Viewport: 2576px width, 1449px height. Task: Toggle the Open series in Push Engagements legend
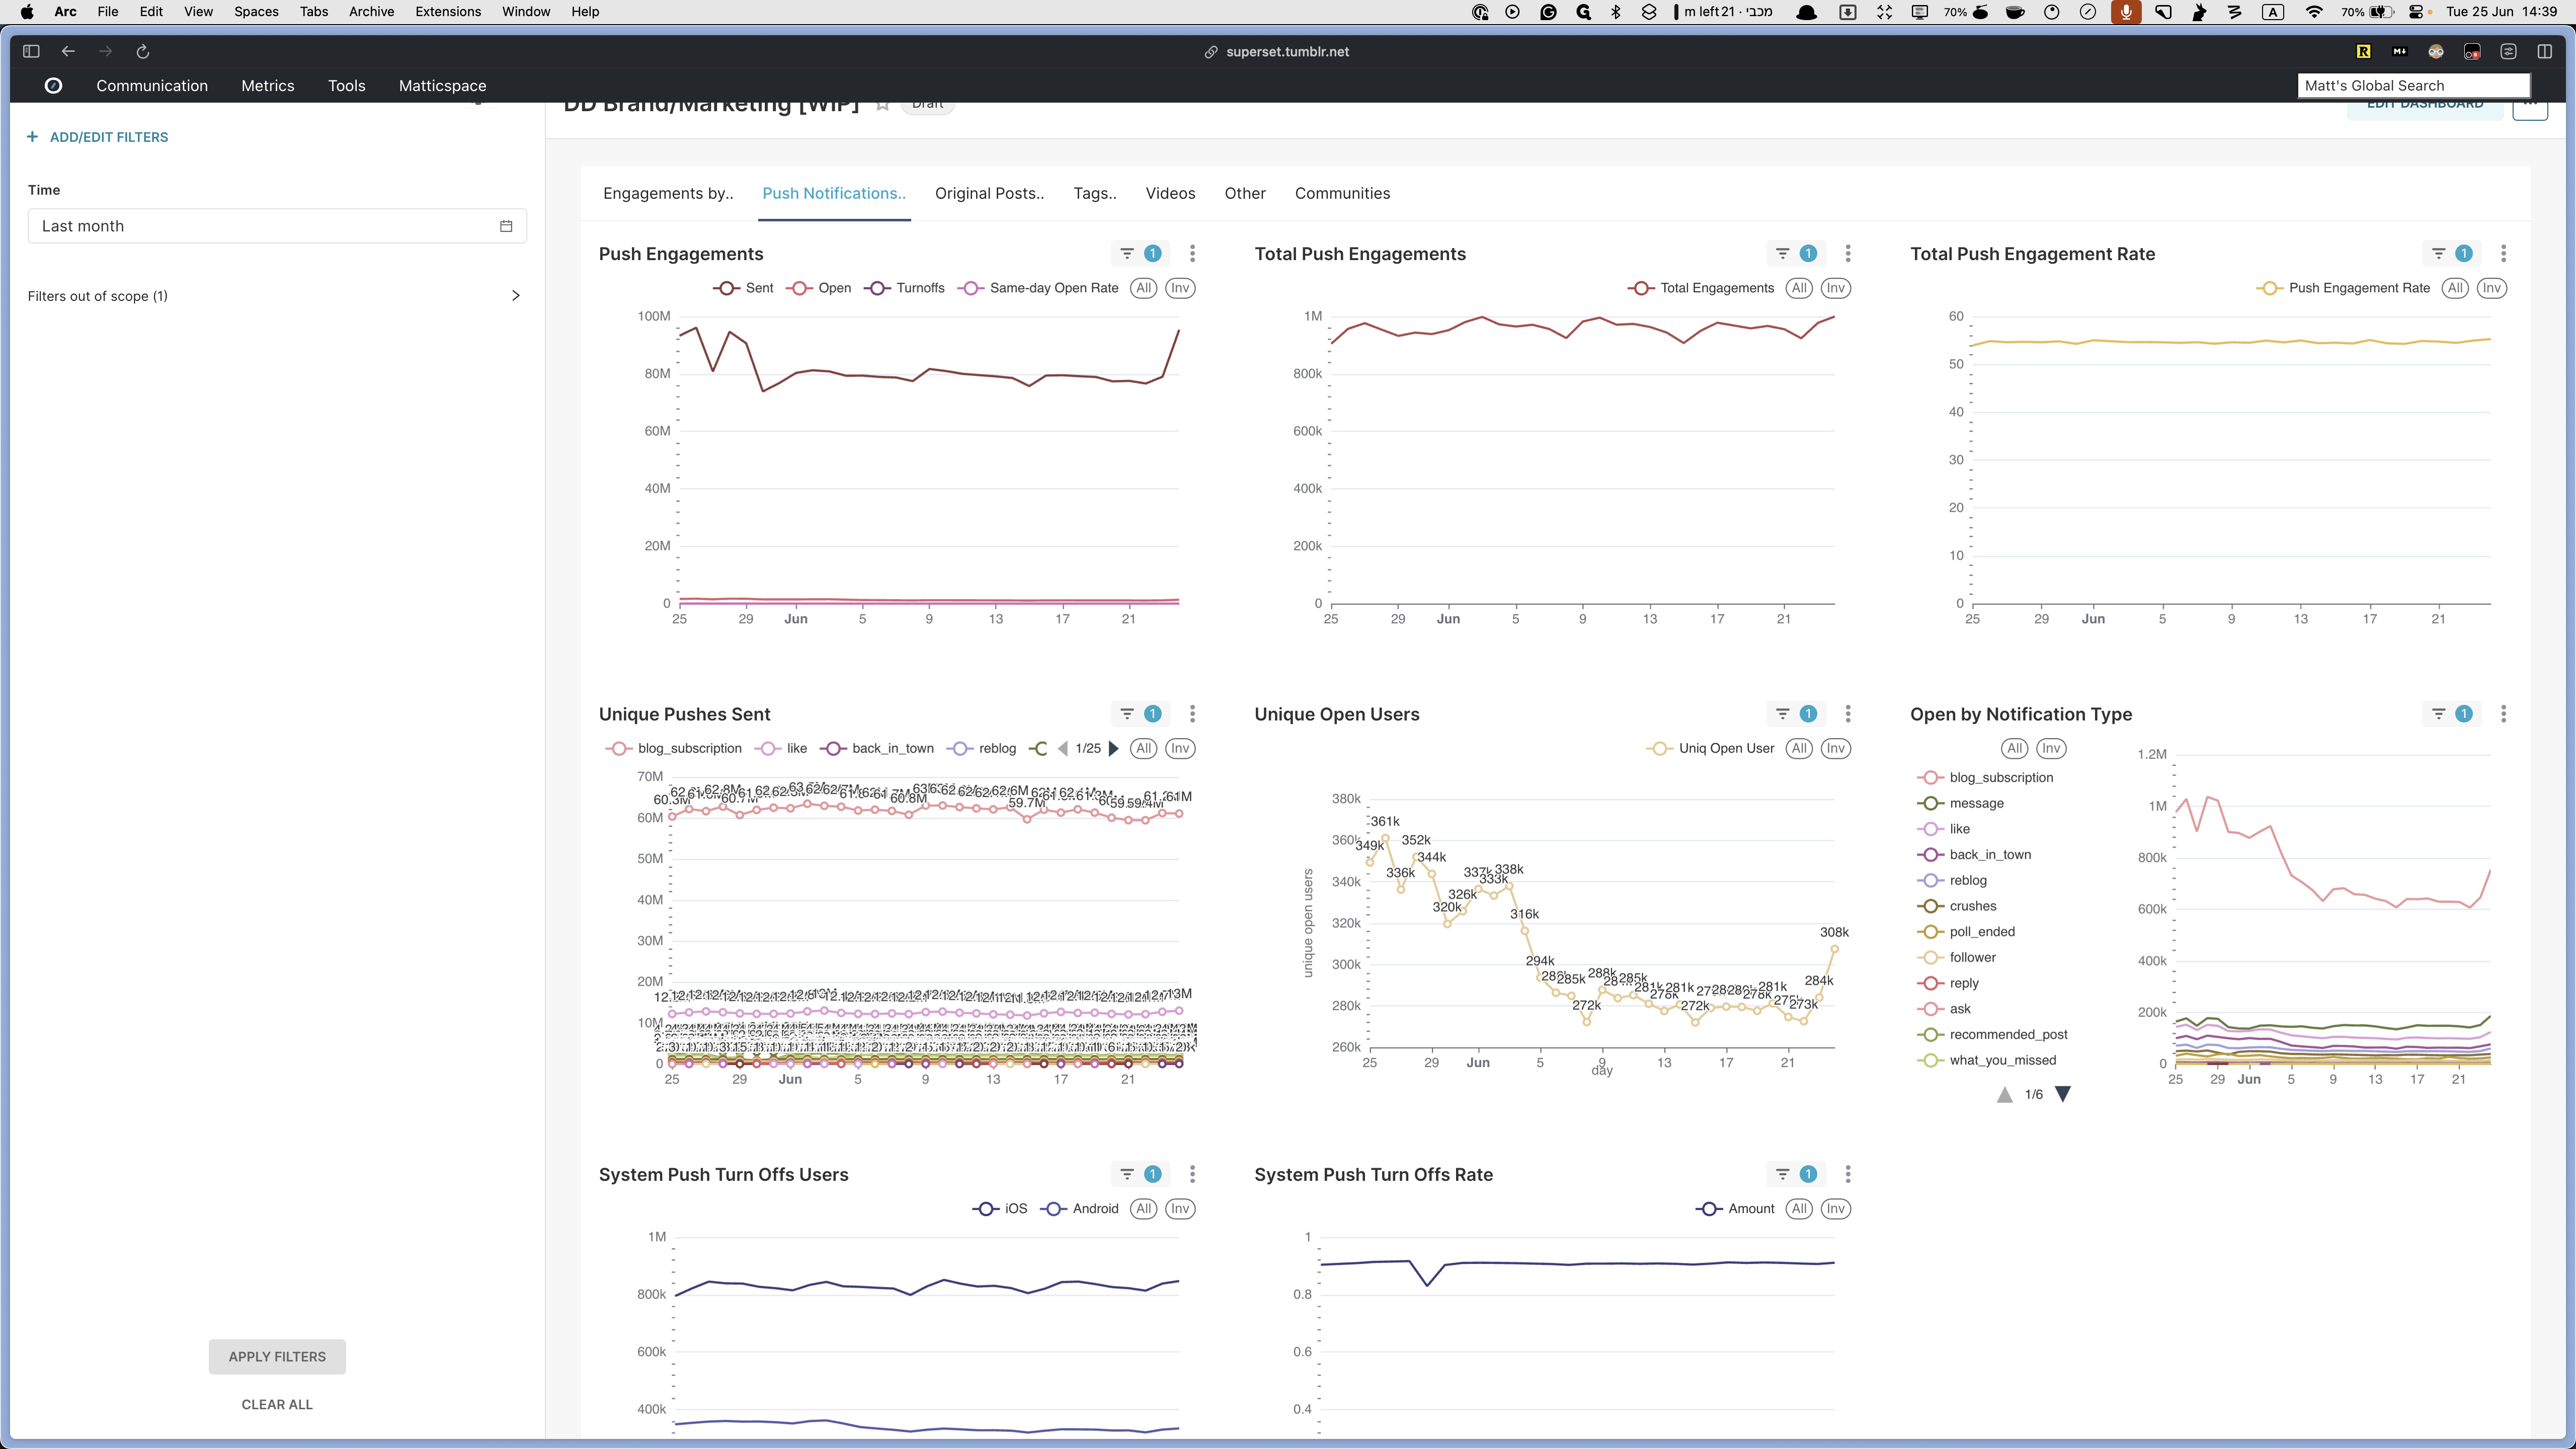[818, 288]
